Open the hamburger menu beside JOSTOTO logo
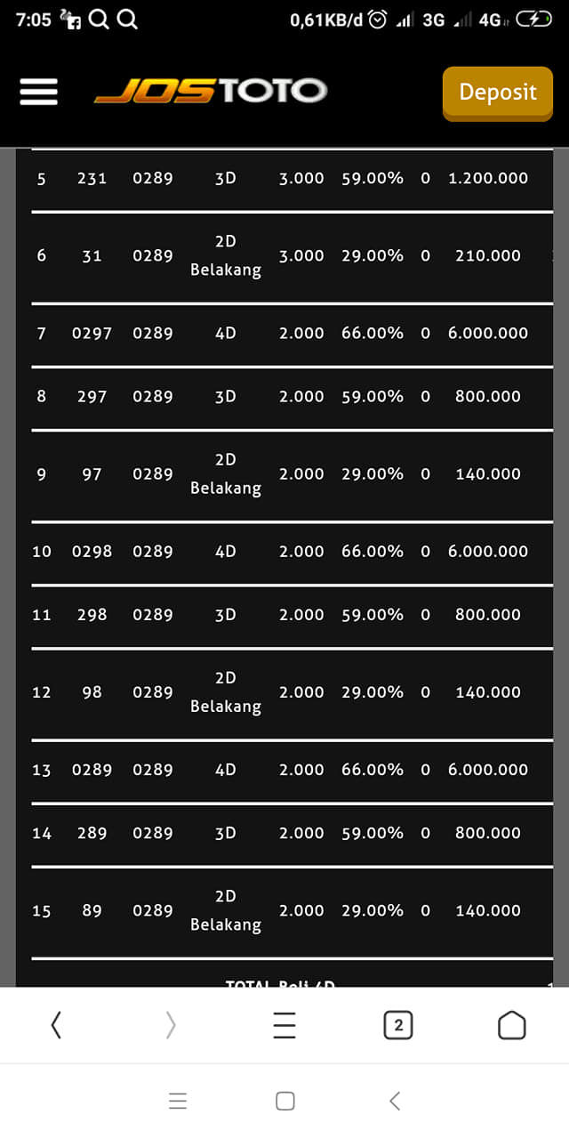 38,92
